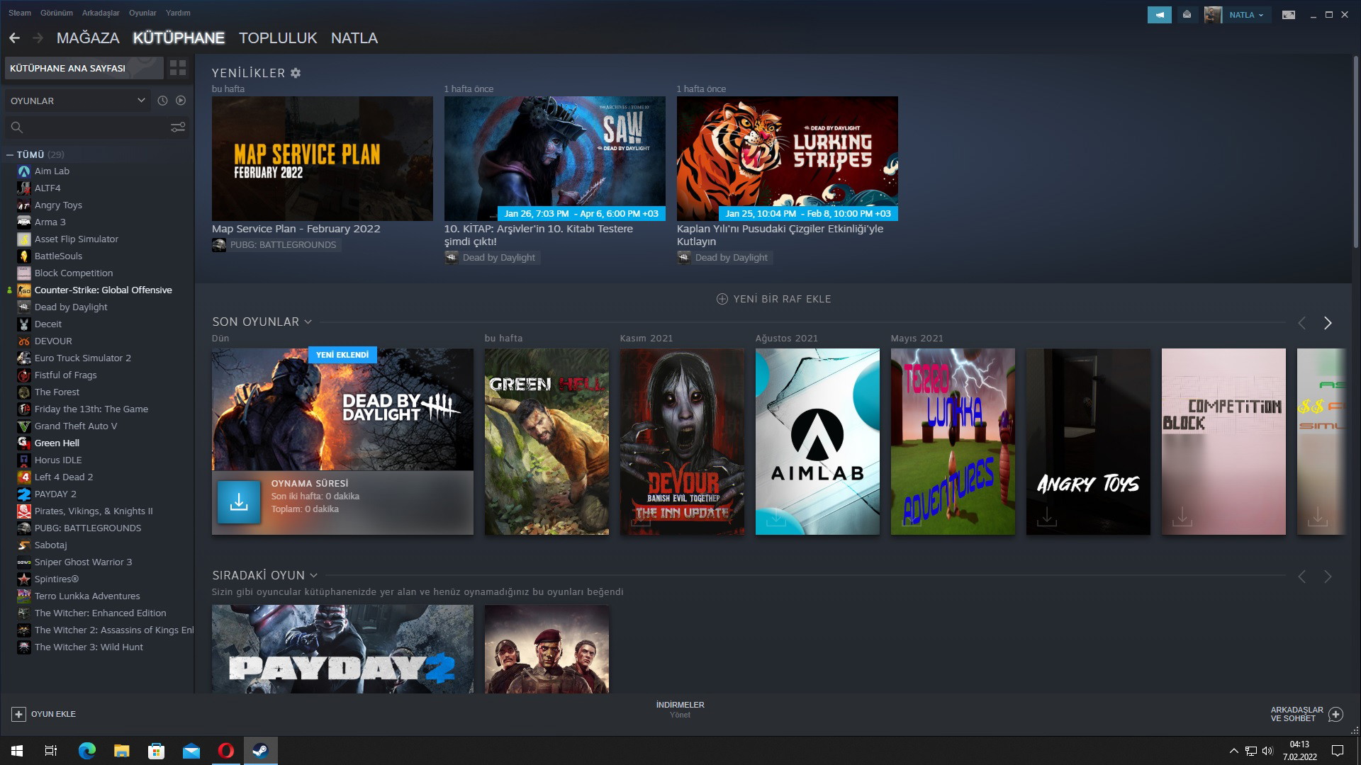
Task: Open Windows Start menu
Action: [x=17, y=751]
